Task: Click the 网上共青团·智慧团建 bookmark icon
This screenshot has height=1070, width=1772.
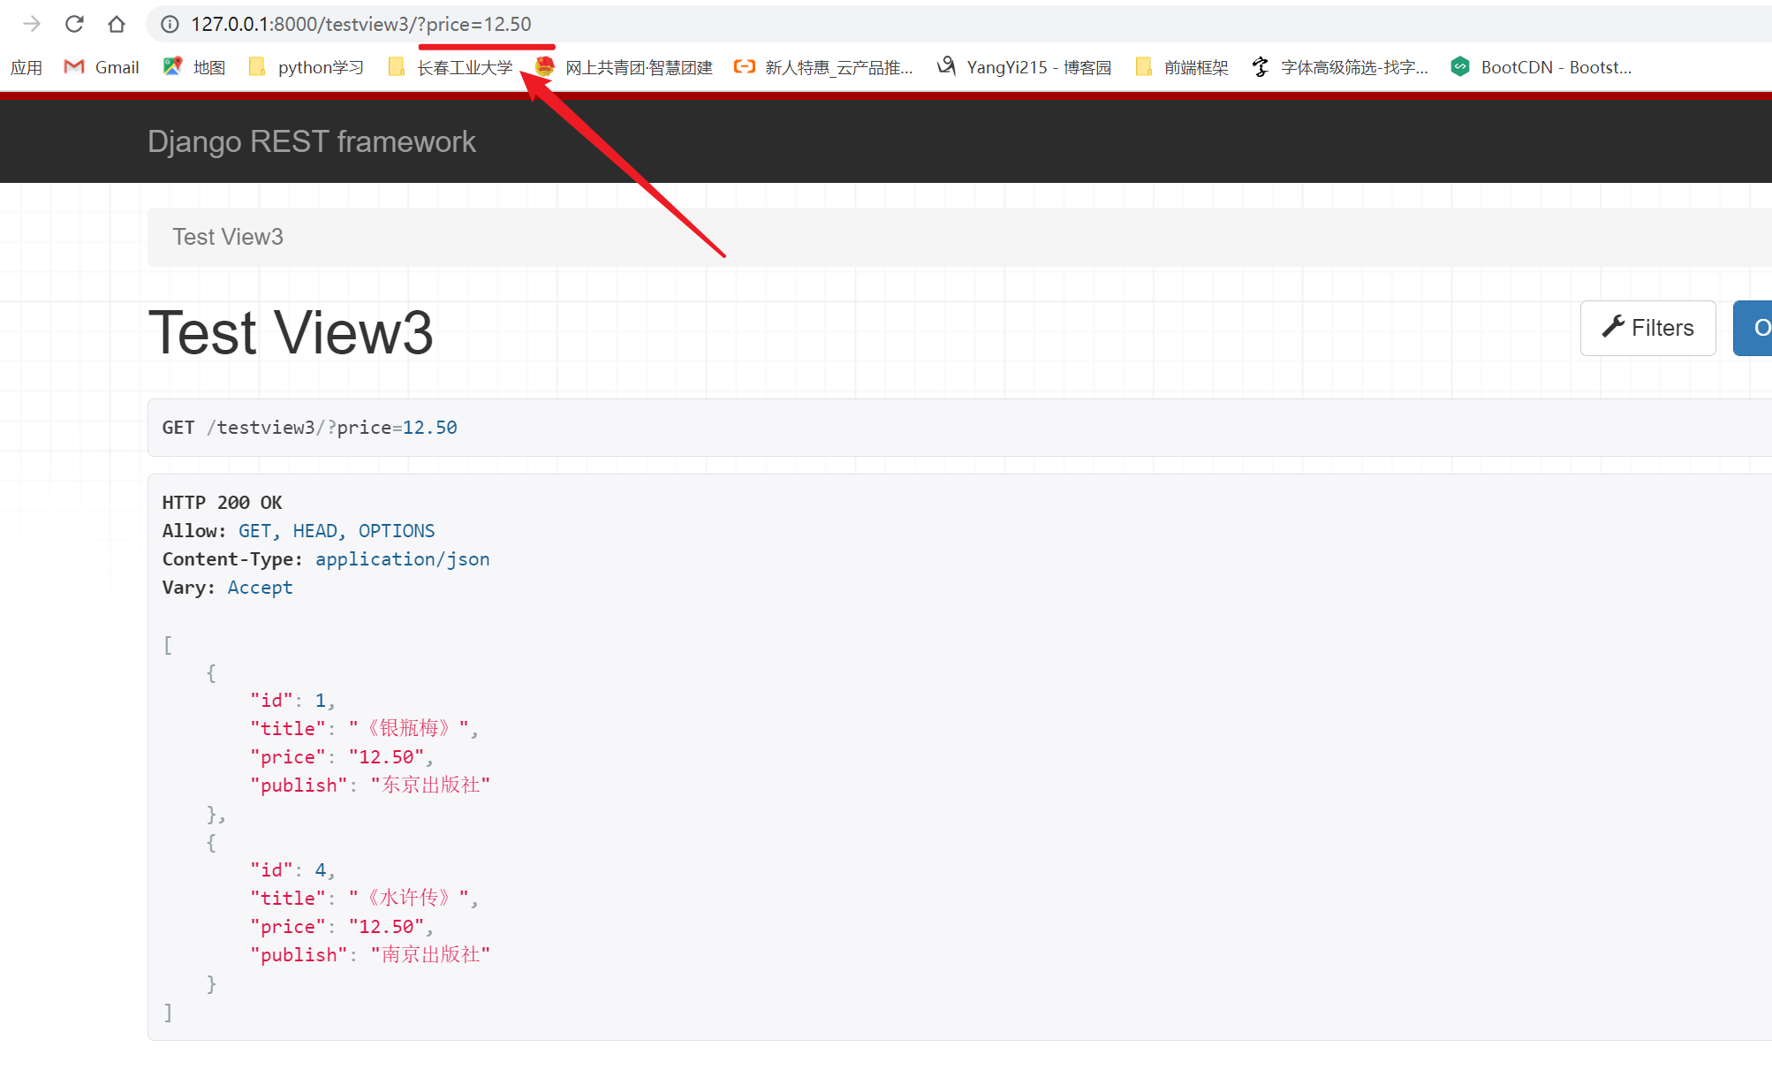Action: point(545,66)
